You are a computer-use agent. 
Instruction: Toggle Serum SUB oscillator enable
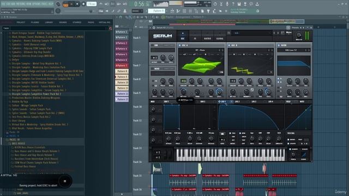click(x=153, y=45)
